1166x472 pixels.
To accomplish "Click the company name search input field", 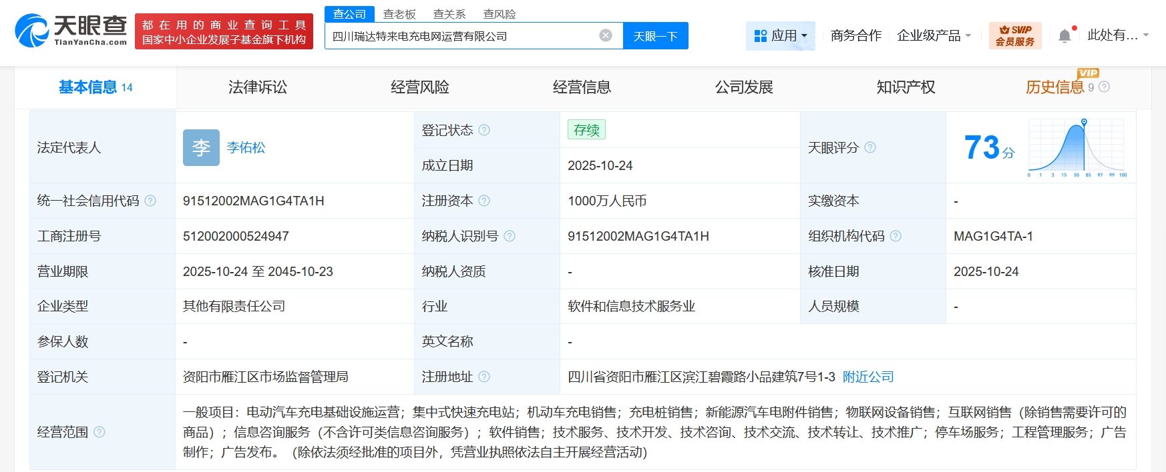I will pyautogui.click(x=461, y=36).
